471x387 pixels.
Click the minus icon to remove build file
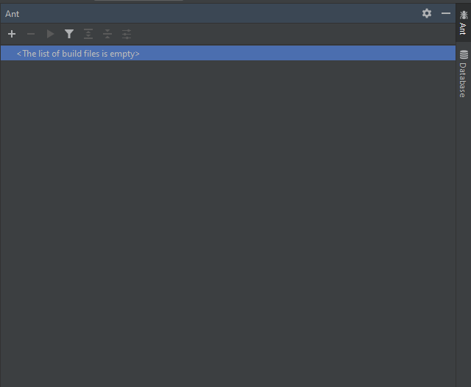pyautogui.click(x=31, y=34)
